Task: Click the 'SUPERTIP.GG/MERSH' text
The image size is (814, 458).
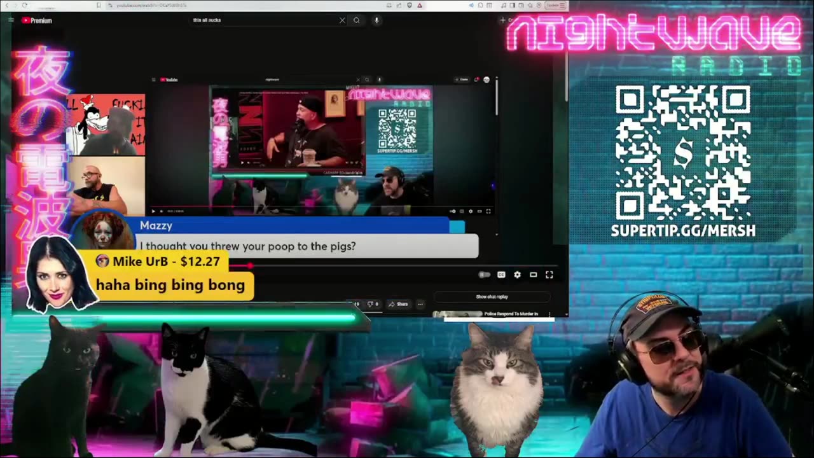Action: pyautogui.click(x=683, y=231)
